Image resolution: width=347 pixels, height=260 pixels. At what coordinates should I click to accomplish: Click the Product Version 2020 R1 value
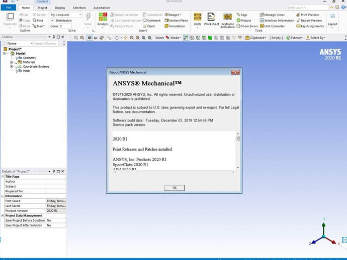56,211
